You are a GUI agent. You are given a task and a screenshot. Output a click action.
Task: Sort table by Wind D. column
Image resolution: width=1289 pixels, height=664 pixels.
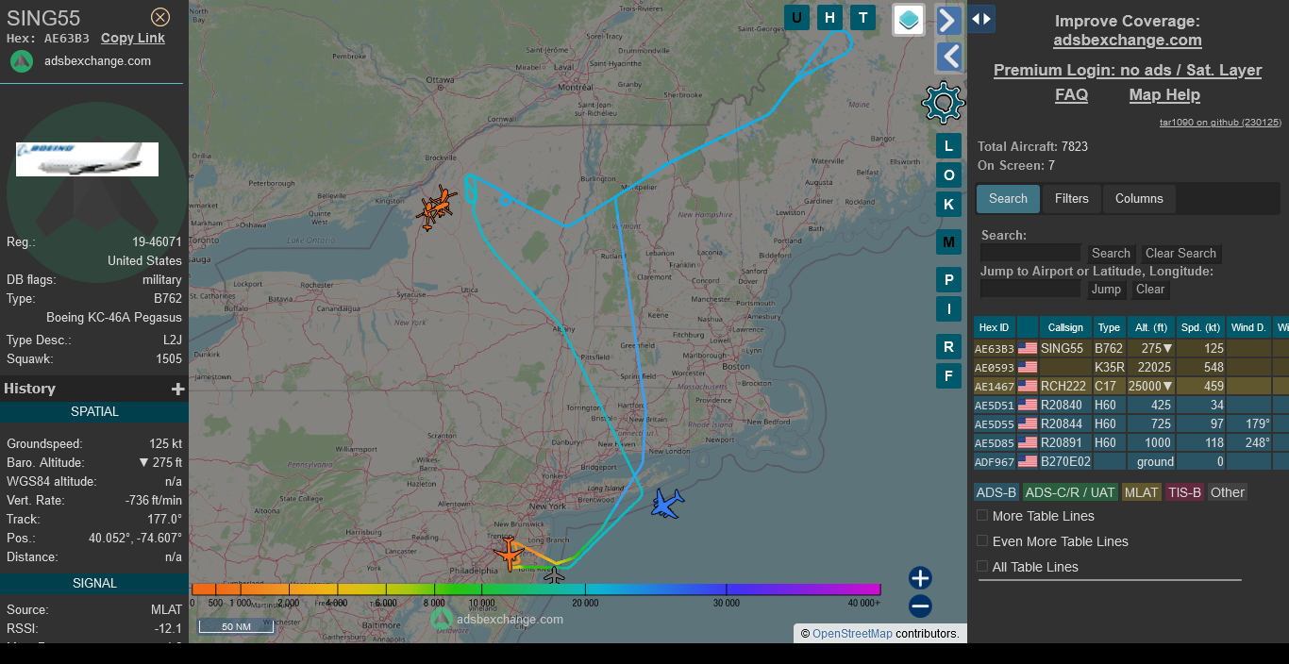[x=1248, y=327]
